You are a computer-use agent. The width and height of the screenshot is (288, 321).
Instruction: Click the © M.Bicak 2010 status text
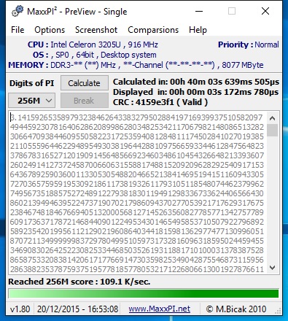pos(236,309)
